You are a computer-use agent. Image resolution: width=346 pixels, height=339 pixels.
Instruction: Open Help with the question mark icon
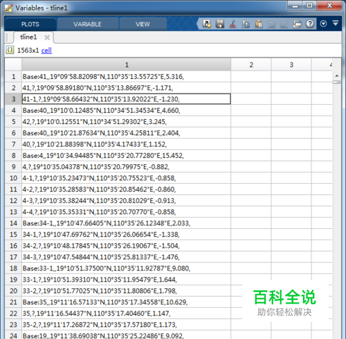310,24
